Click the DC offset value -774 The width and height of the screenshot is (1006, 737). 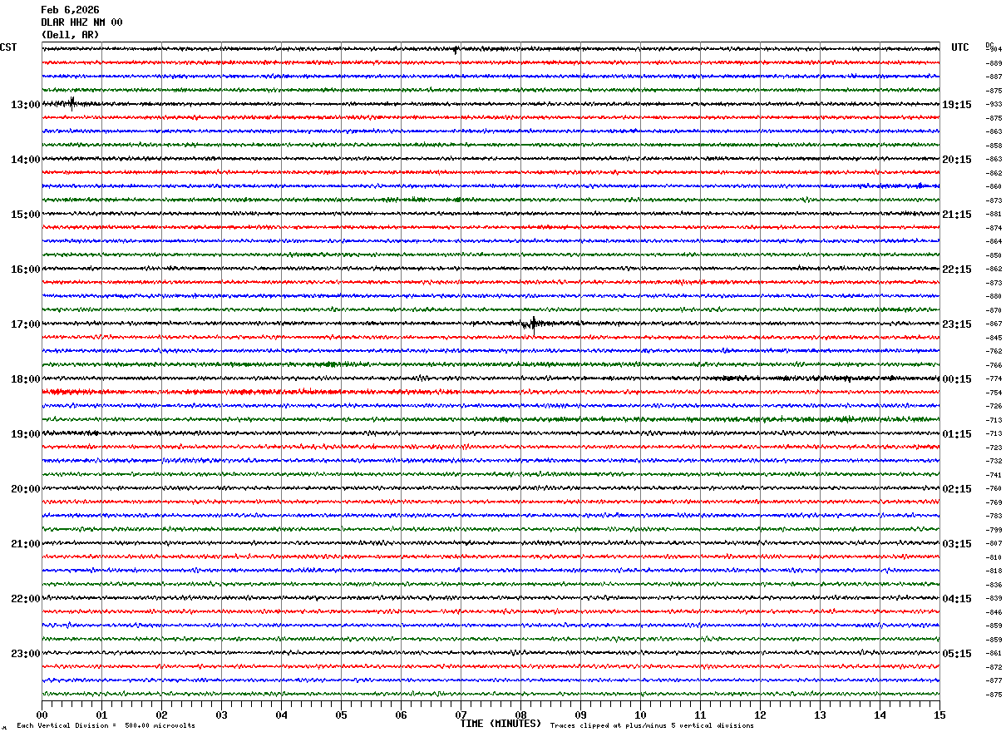(x=994, y=379)
